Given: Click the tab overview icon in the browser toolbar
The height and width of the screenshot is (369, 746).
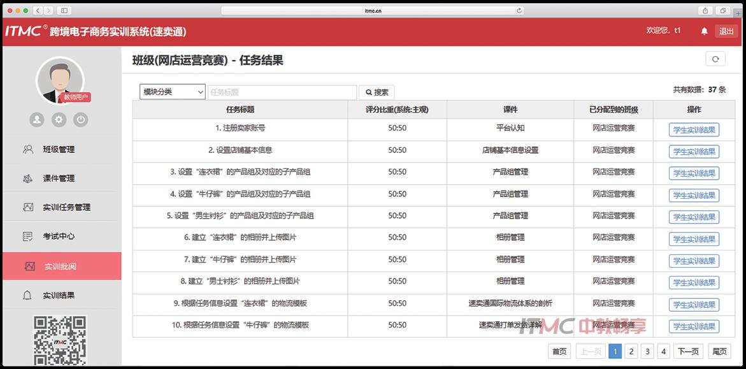Looking at the screenshot, I should click(x=724, y=10).
